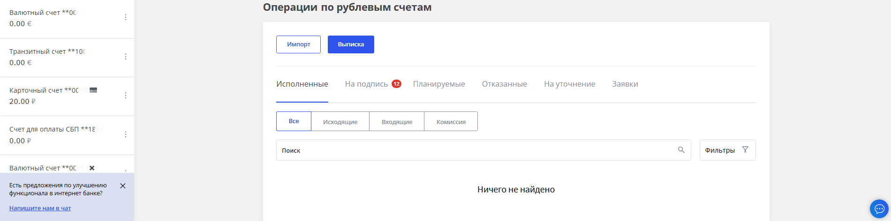Screen dimensions: 891x221
Task: Switch to the На уточнение tab
Action: click(x=569, y=84)
